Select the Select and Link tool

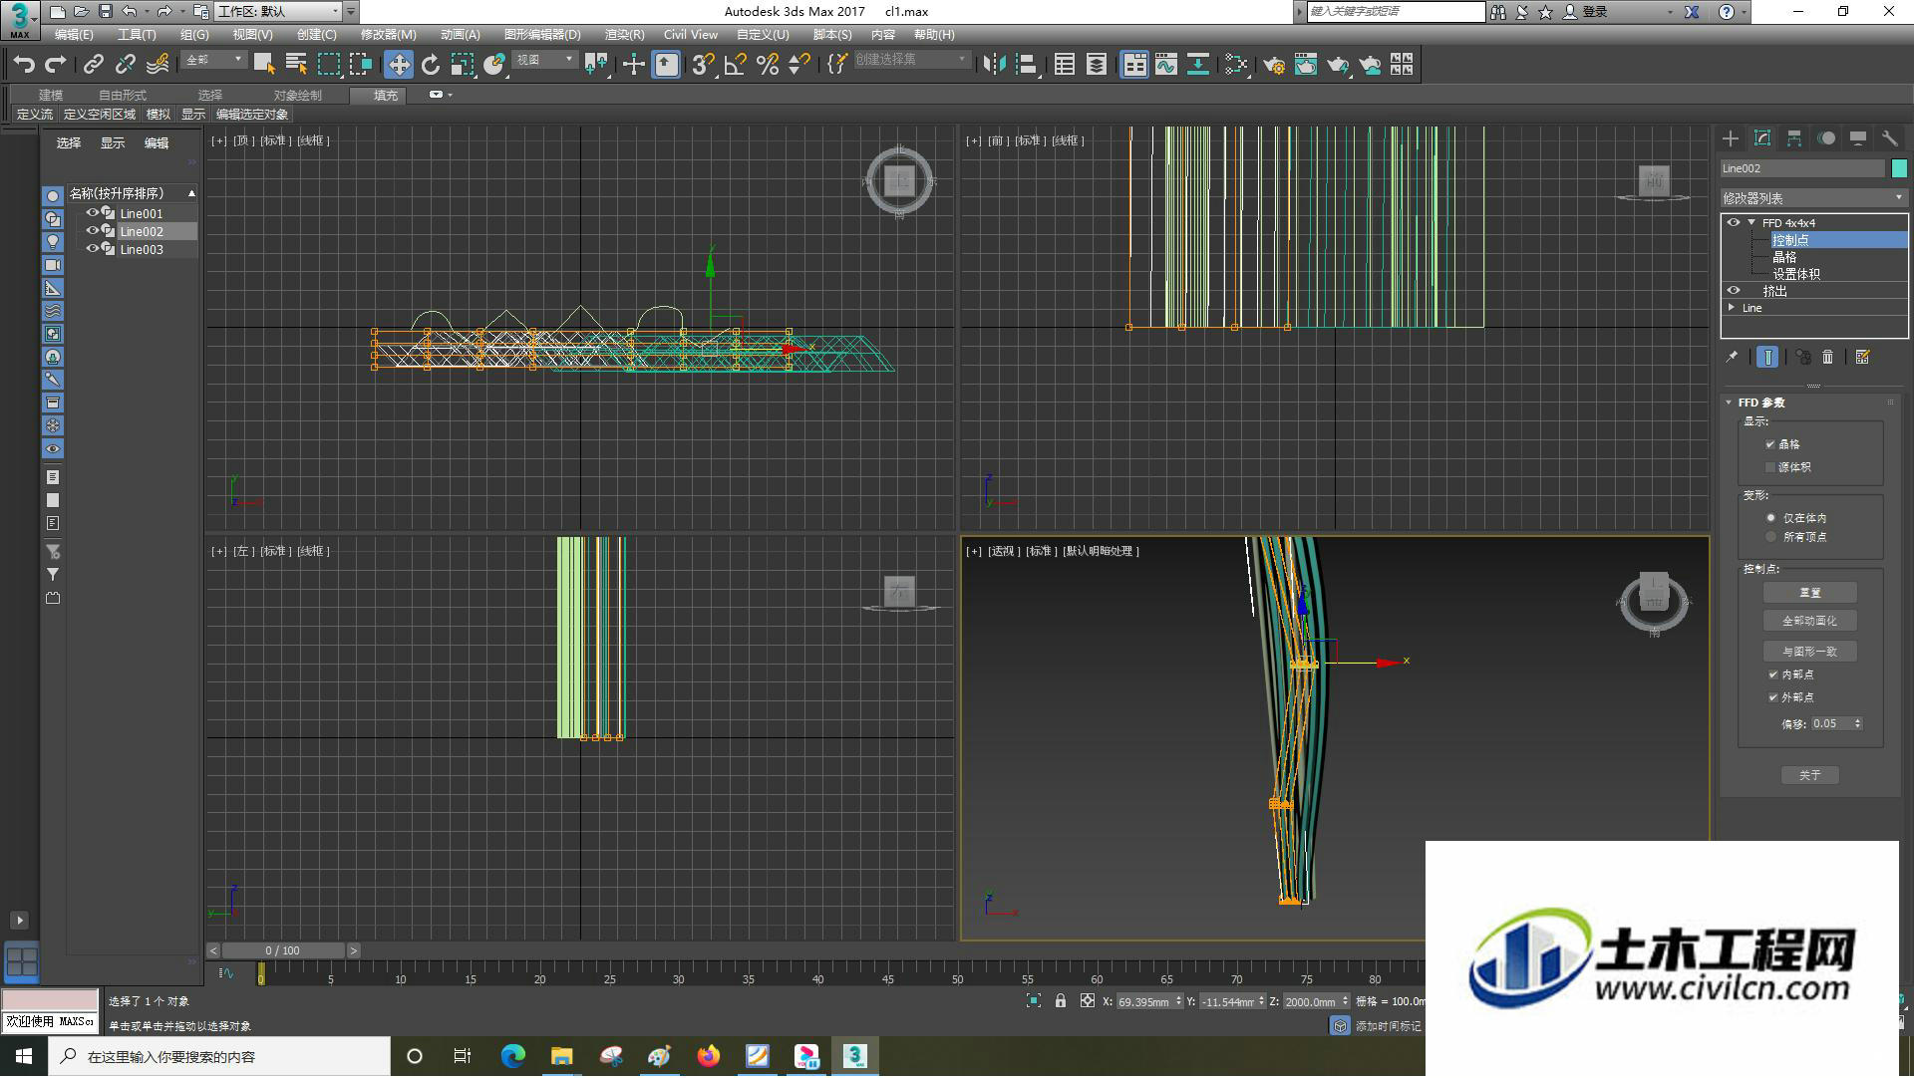point(93,65)
